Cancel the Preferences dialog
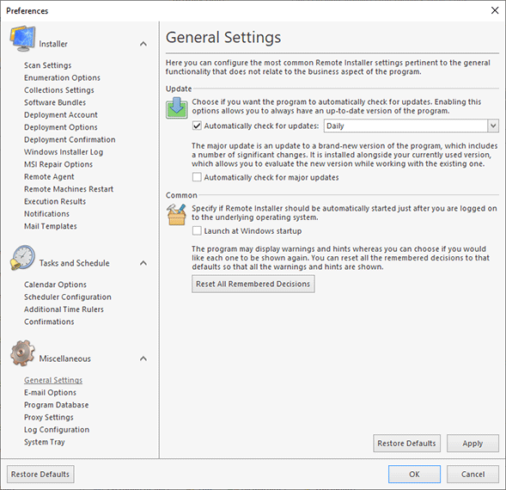Image resolution: width=506 pixels, height=490 pixels. [x=472, y=475]
